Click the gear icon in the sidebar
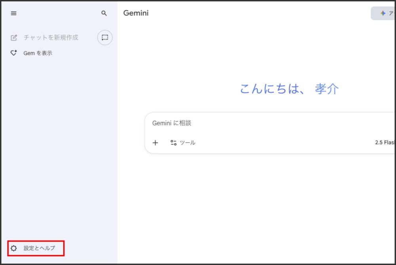396x265 pixels. coord(14,248)
